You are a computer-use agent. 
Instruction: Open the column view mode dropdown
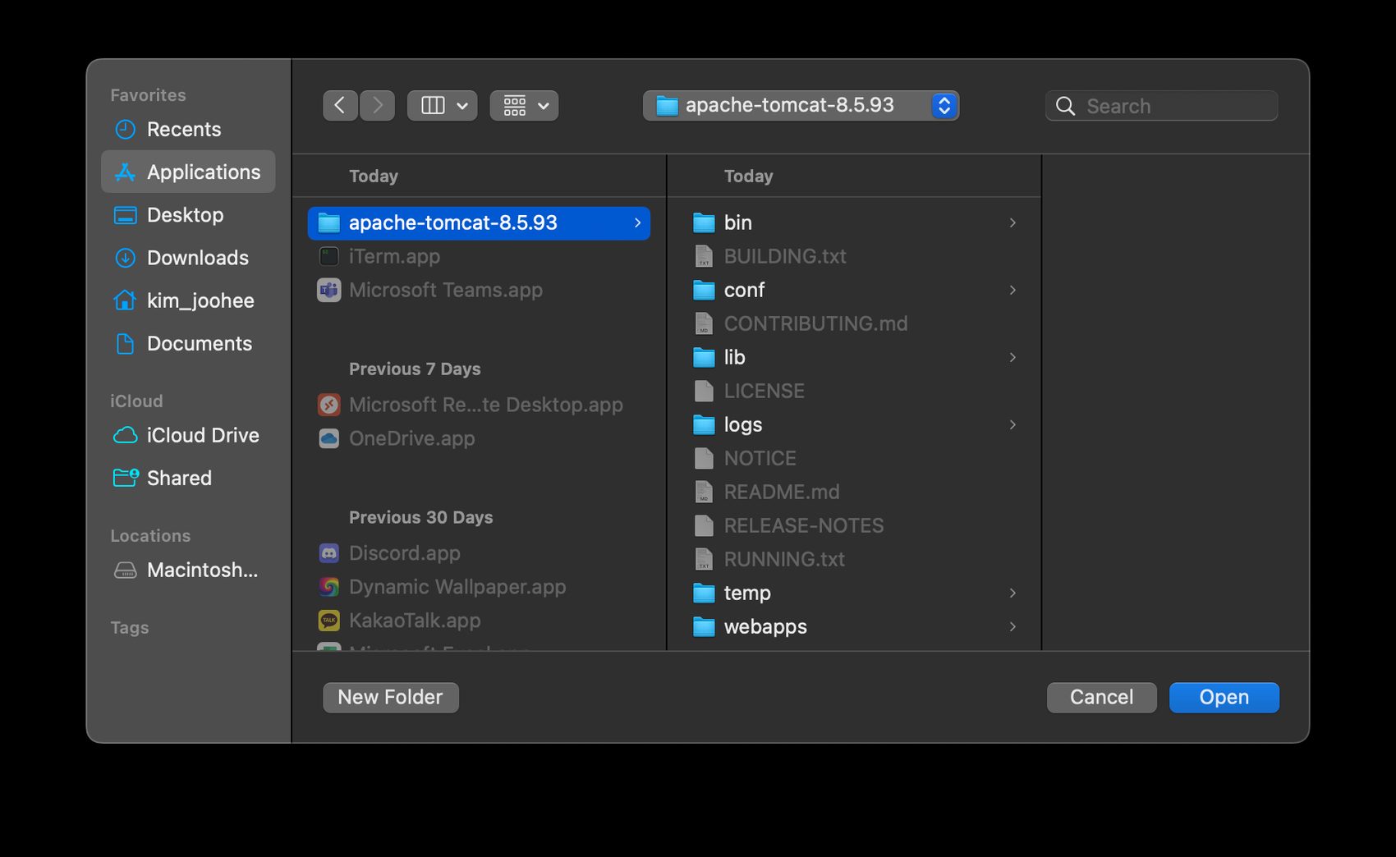443,105
